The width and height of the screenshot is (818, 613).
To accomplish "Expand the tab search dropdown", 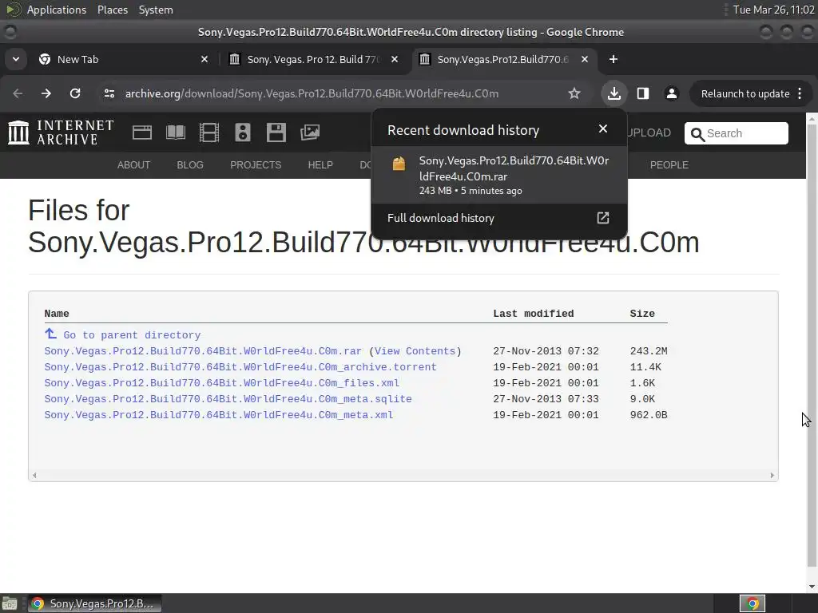I will [x=16, y=59].
